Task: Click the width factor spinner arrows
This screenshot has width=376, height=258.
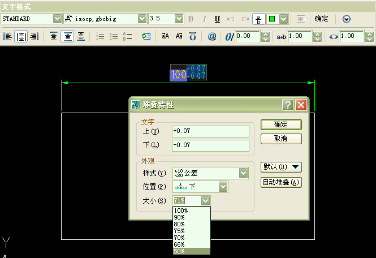Action: (369, 37)
